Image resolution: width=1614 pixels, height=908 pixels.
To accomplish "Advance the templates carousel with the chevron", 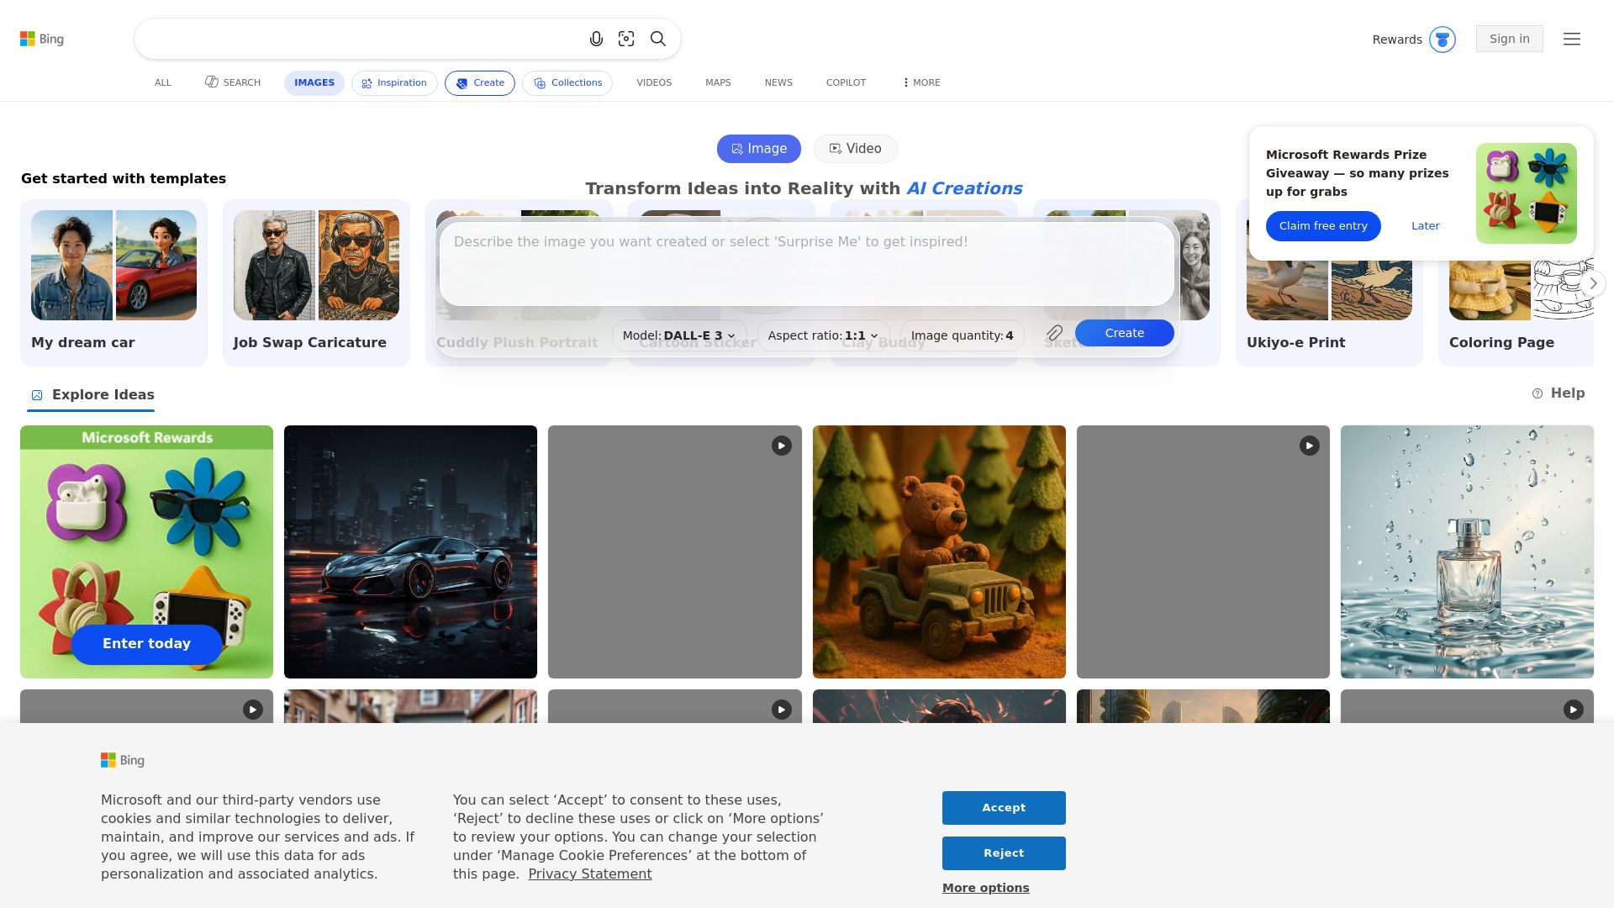I will pos(1592,283).
